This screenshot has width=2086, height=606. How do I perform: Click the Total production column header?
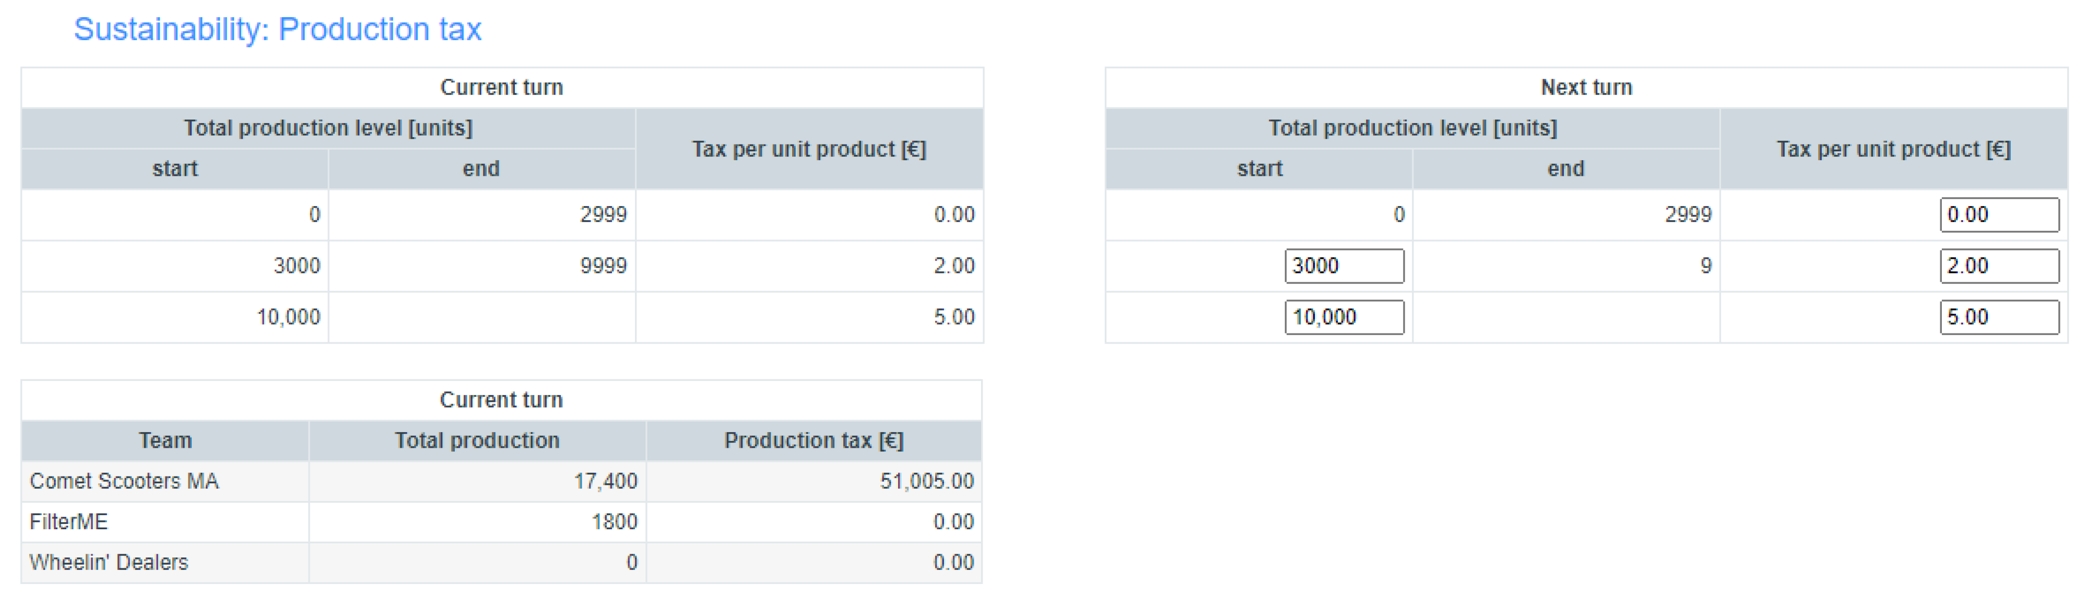477,441
